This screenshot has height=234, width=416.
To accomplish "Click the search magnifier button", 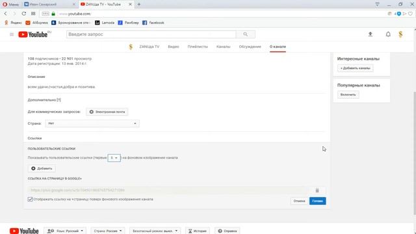I will pos(246,34).
